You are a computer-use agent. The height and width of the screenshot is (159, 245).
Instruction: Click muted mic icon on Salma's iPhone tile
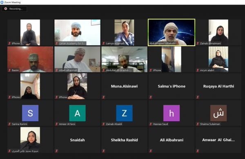pyautogui.click(x=151, y=97)
